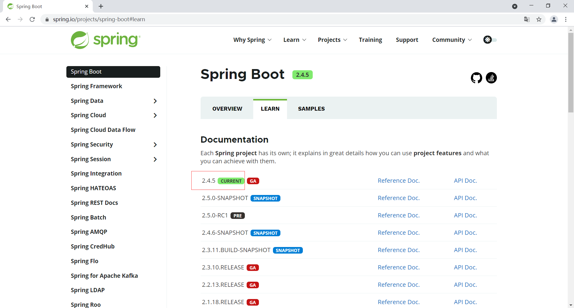Open API Doc. for 2.3.11.BUILD-SNAPSHOT
The width and height of the screenshot is (574, 308).
465,250
